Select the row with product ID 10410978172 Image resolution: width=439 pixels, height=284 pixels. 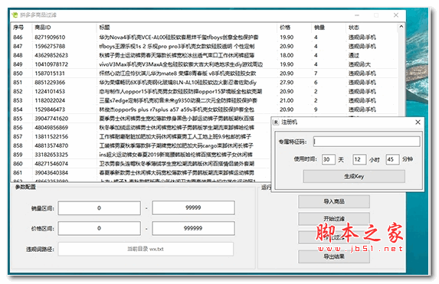pyautogui.click(x=205, y=64)
